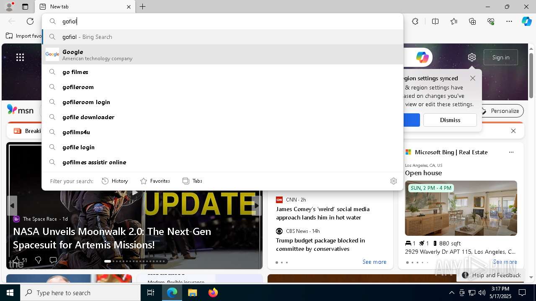Open Task View on taskbar
Image resolution: width=536 pixels, height=301 pixels.
pos(151,293)
